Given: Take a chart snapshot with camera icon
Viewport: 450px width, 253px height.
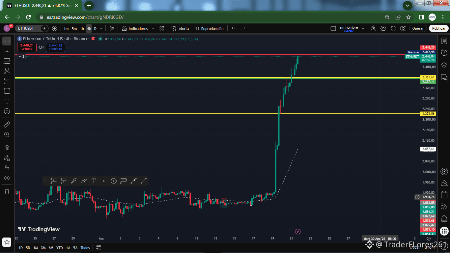Looking at the screenshot, I should [403, 28].
